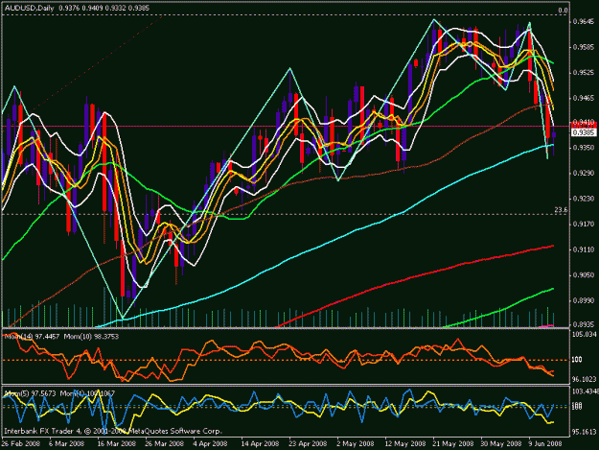
Task: Select the Mom(10) 98.3753 indicator label
Action: click(91, 337)
